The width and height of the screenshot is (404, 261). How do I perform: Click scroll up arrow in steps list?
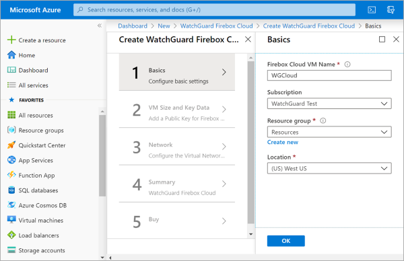click(x=251, y=58)
